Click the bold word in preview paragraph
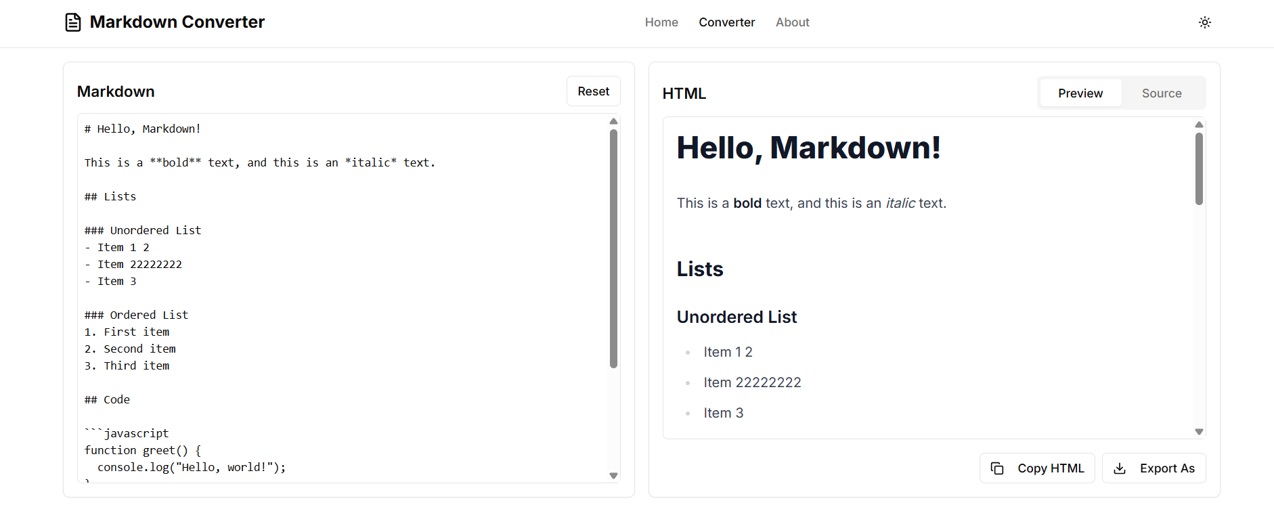Image resolution: width=1274 pixels, height=509 pixels. [747, 203]
